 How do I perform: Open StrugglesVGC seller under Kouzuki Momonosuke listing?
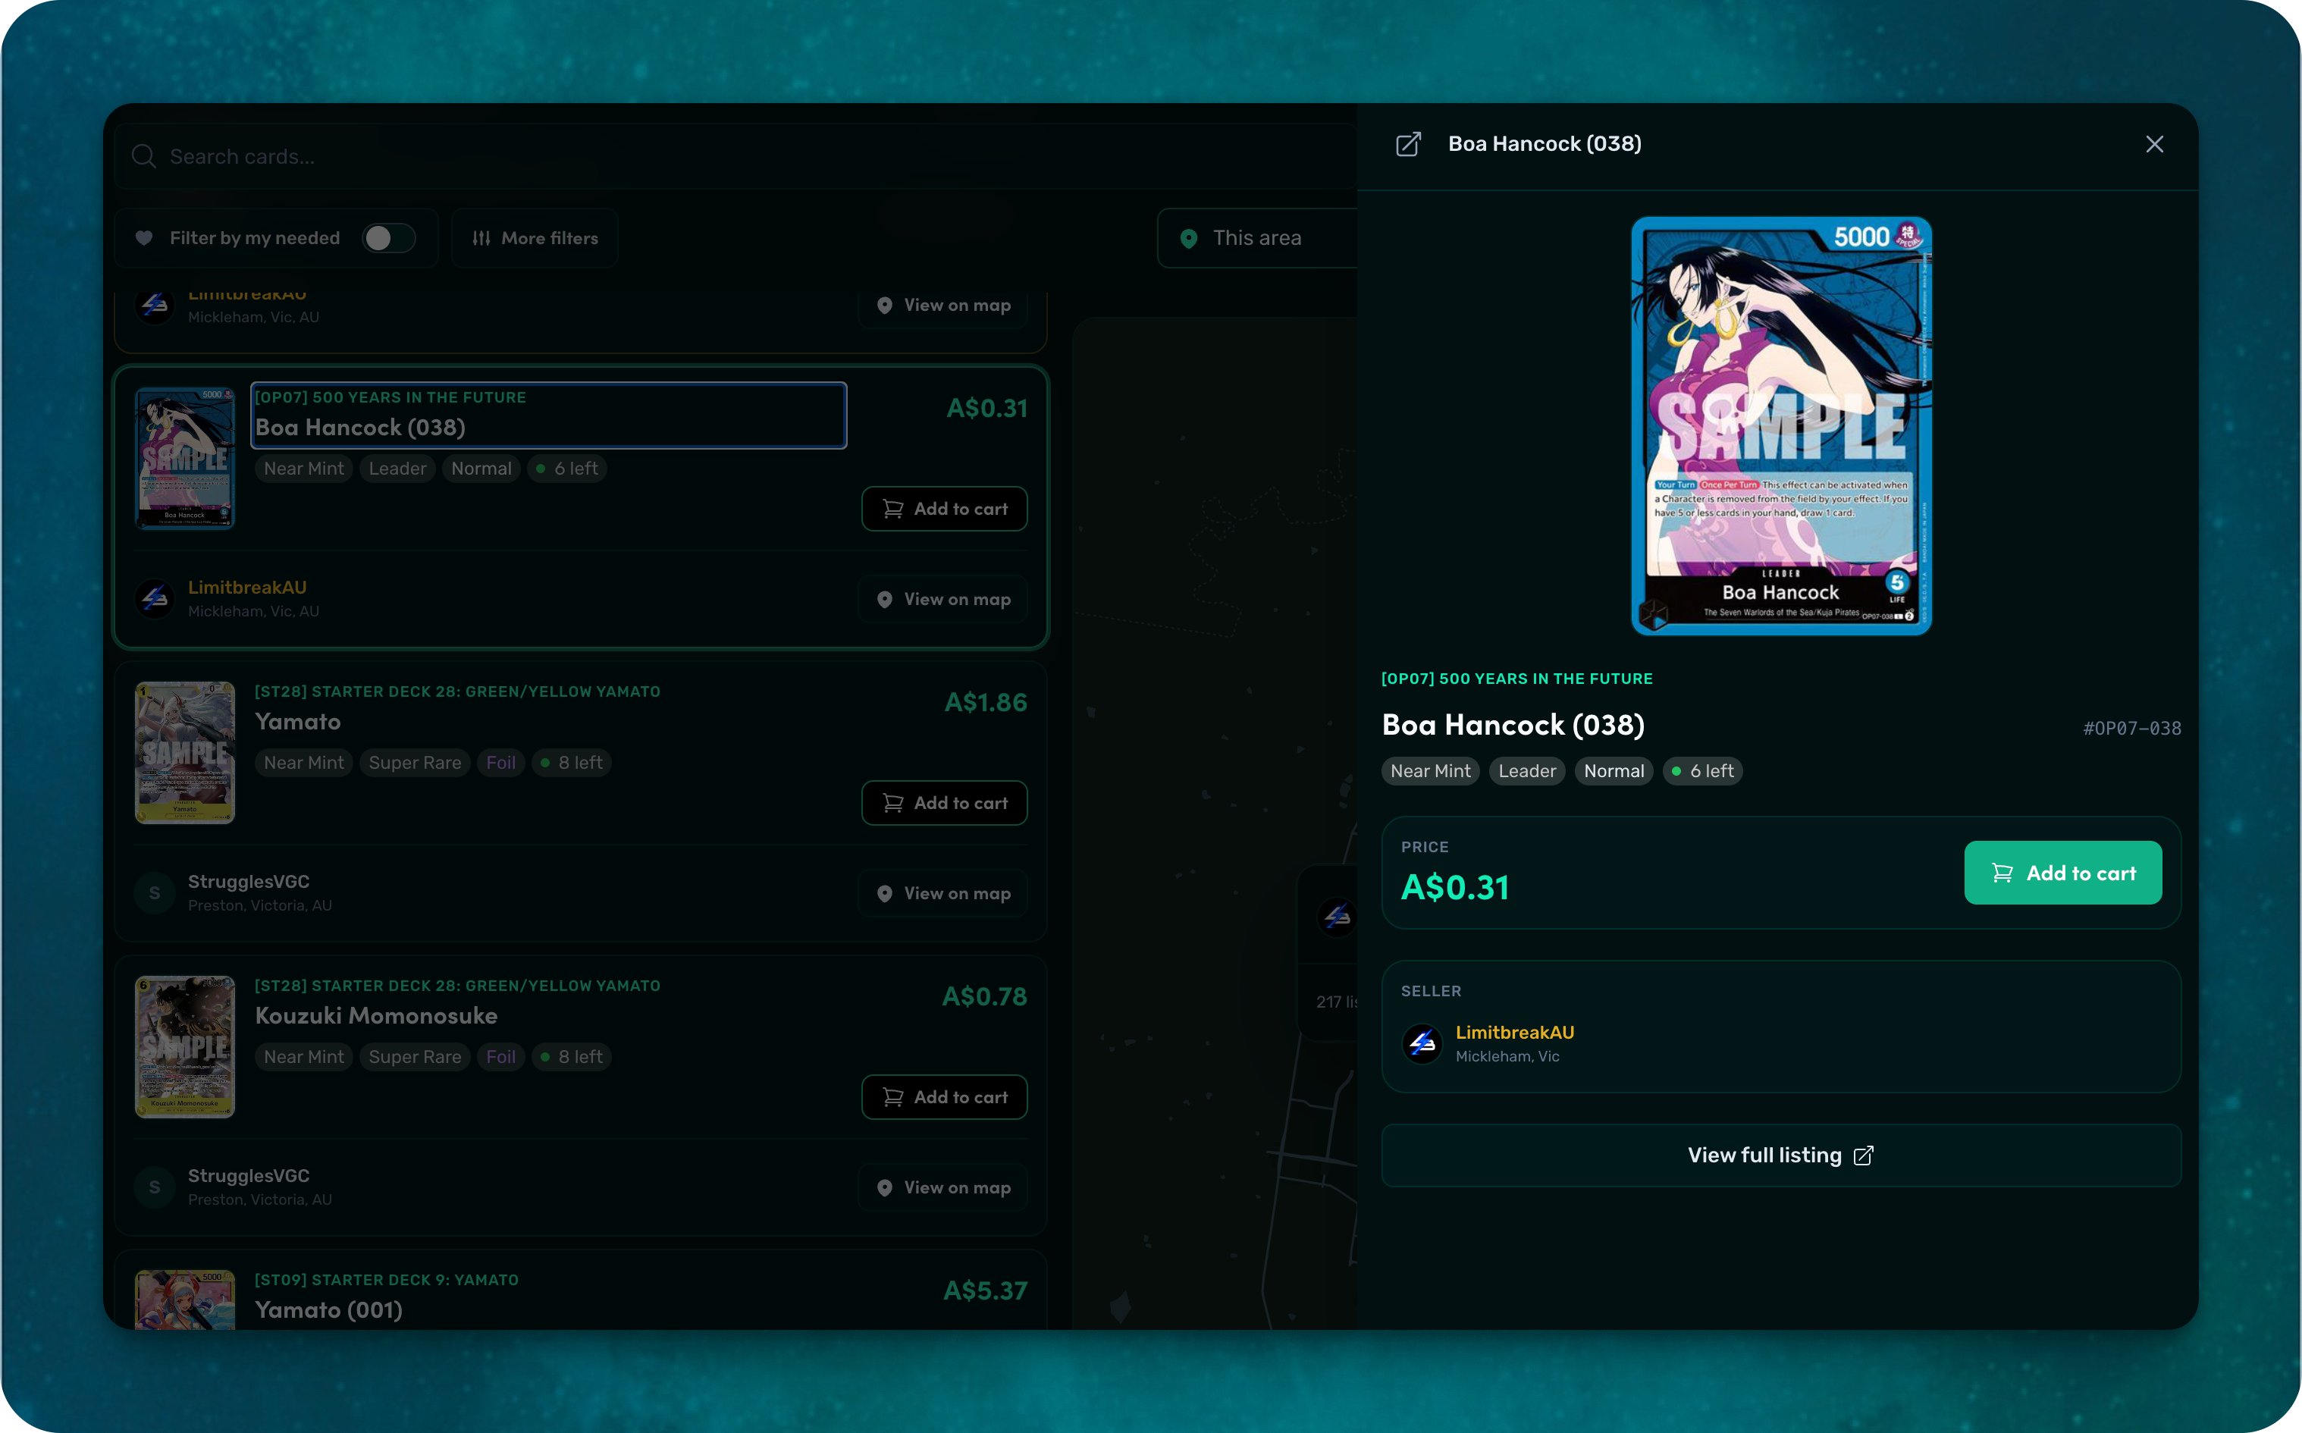pos(248,1175)
